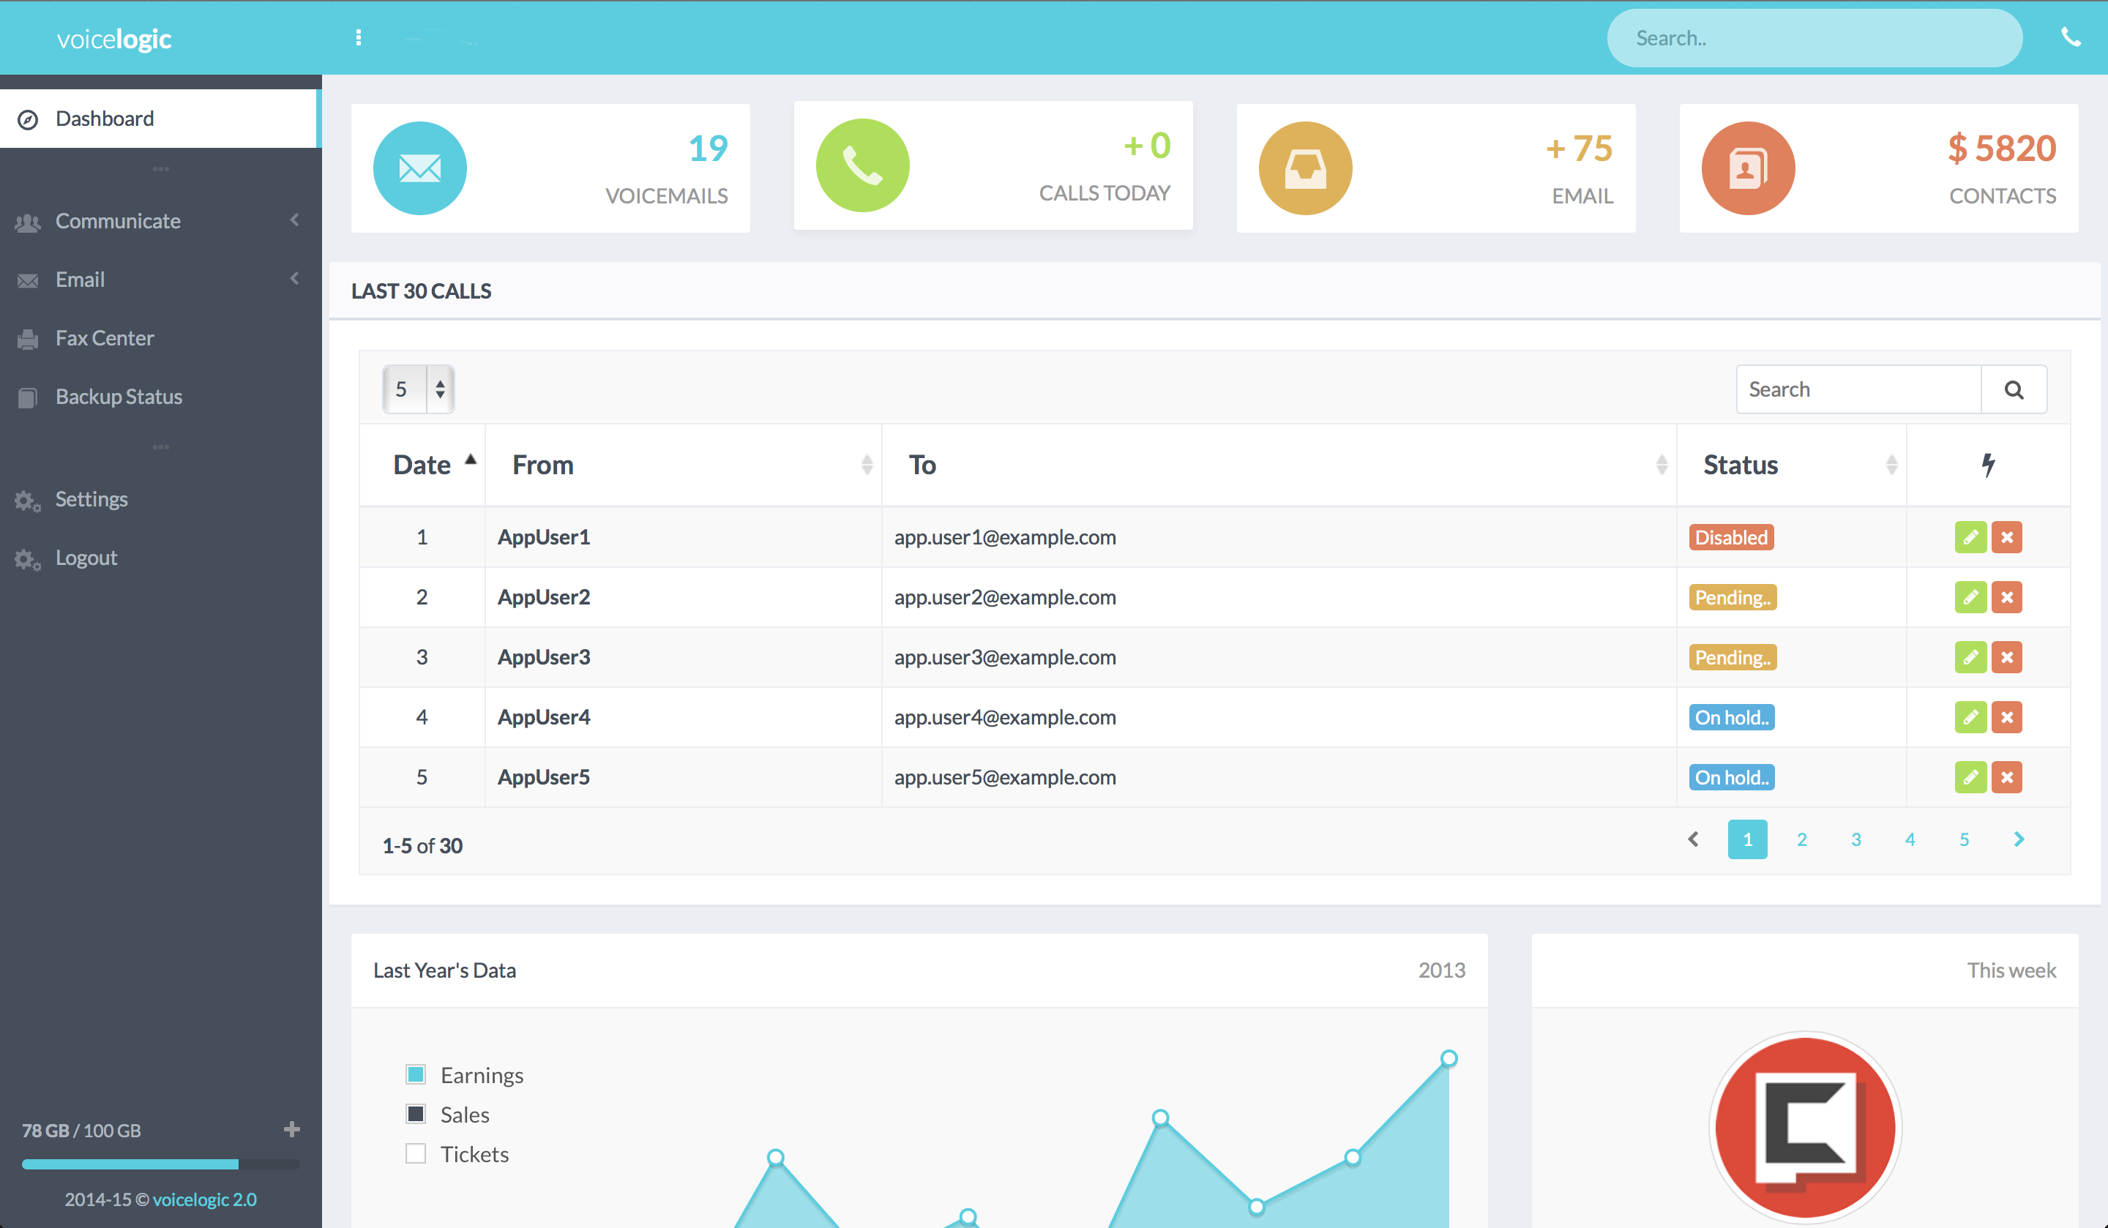2108x1228 pixels.
Task: Toggle the Earnings legend checkbox
Action: [x=416, y=1074]
